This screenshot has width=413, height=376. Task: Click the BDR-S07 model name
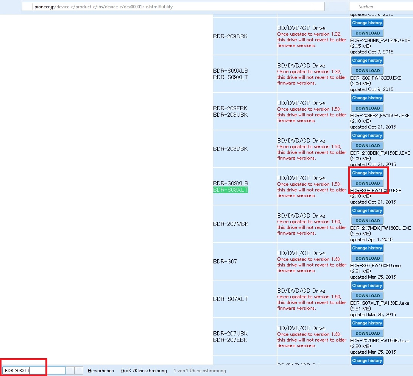[225, 261]
